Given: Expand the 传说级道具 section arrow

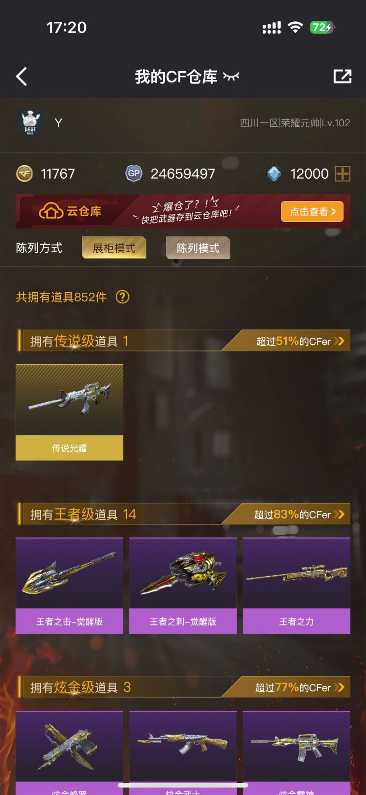Looking at the screenshot, I should coord(339,341).
